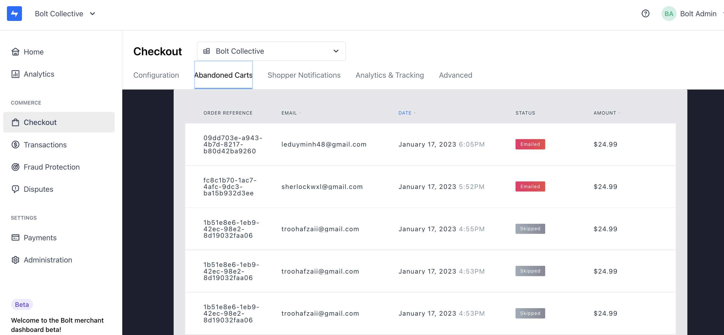Click the Fraud Protection target icon
The height and width of the screenshot is (335, 724).
pyautogui.click(x=15, y=167)
